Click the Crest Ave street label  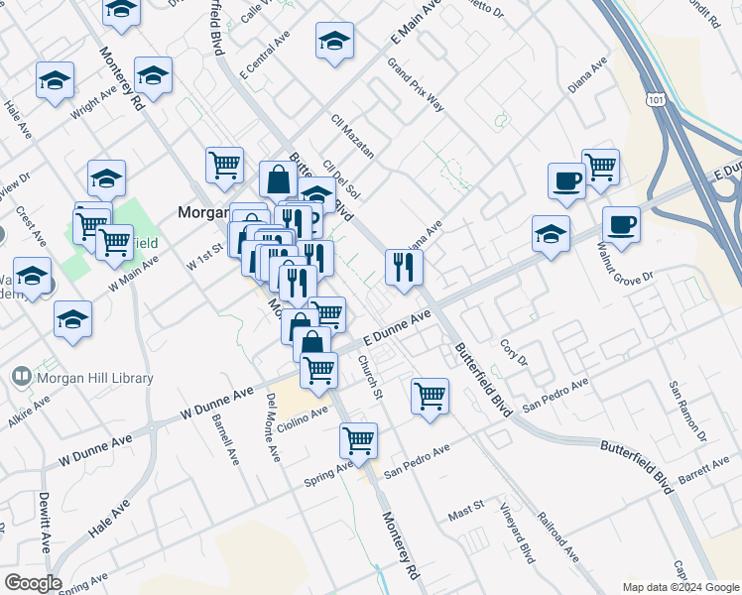click(31, 226)
